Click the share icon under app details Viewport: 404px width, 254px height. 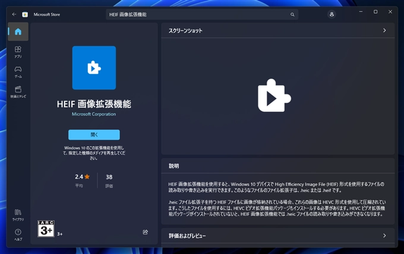pos(146,232)
